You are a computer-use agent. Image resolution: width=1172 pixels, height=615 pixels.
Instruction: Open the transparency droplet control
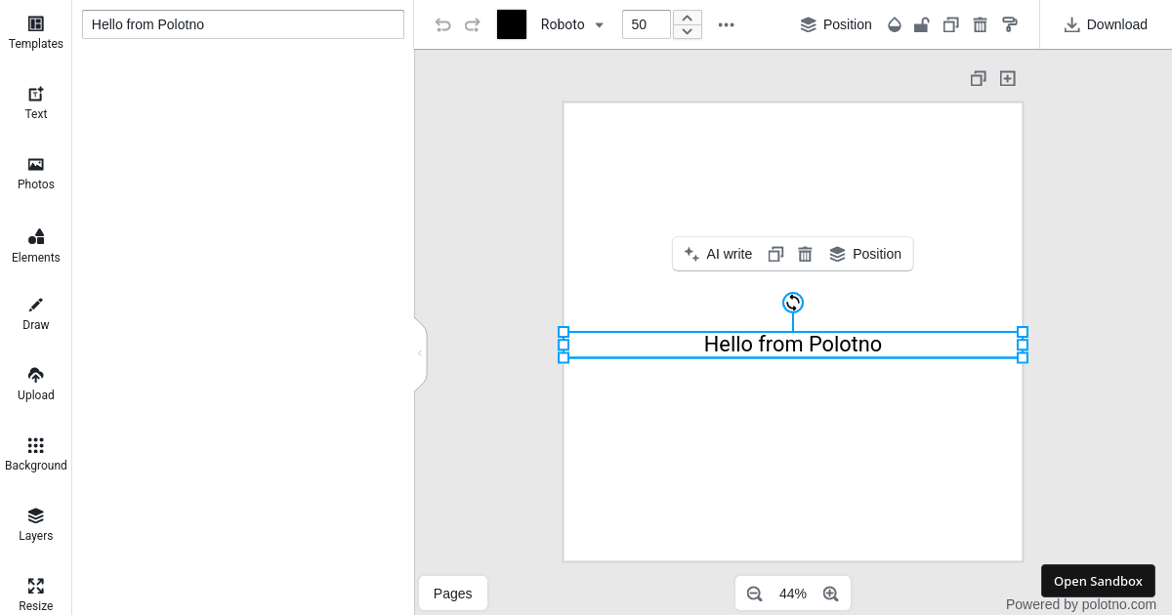pos(894,24)
